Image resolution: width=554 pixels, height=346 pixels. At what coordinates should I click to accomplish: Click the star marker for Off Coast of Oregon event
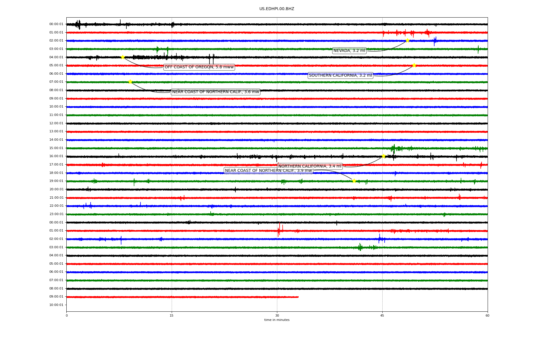pos(123,57)
